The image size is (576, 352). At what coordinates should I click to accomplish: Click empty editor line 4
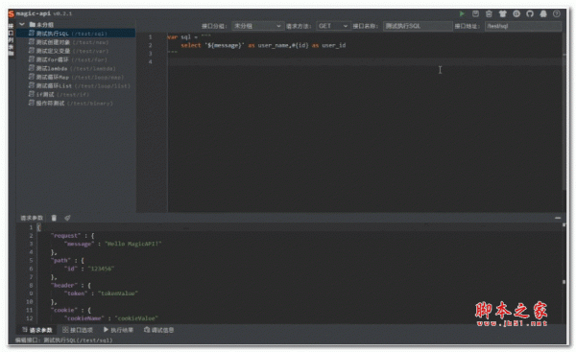[x=366, y=61]
